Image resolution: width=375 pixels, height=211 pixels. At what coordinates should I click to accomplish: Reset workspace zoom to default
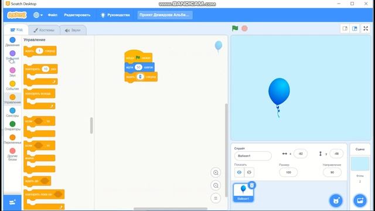click(216, 198)
